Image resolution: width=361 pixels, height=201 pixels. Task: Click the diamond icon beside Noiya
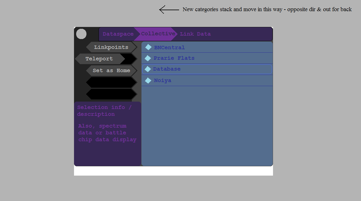[x=148, y=81]
